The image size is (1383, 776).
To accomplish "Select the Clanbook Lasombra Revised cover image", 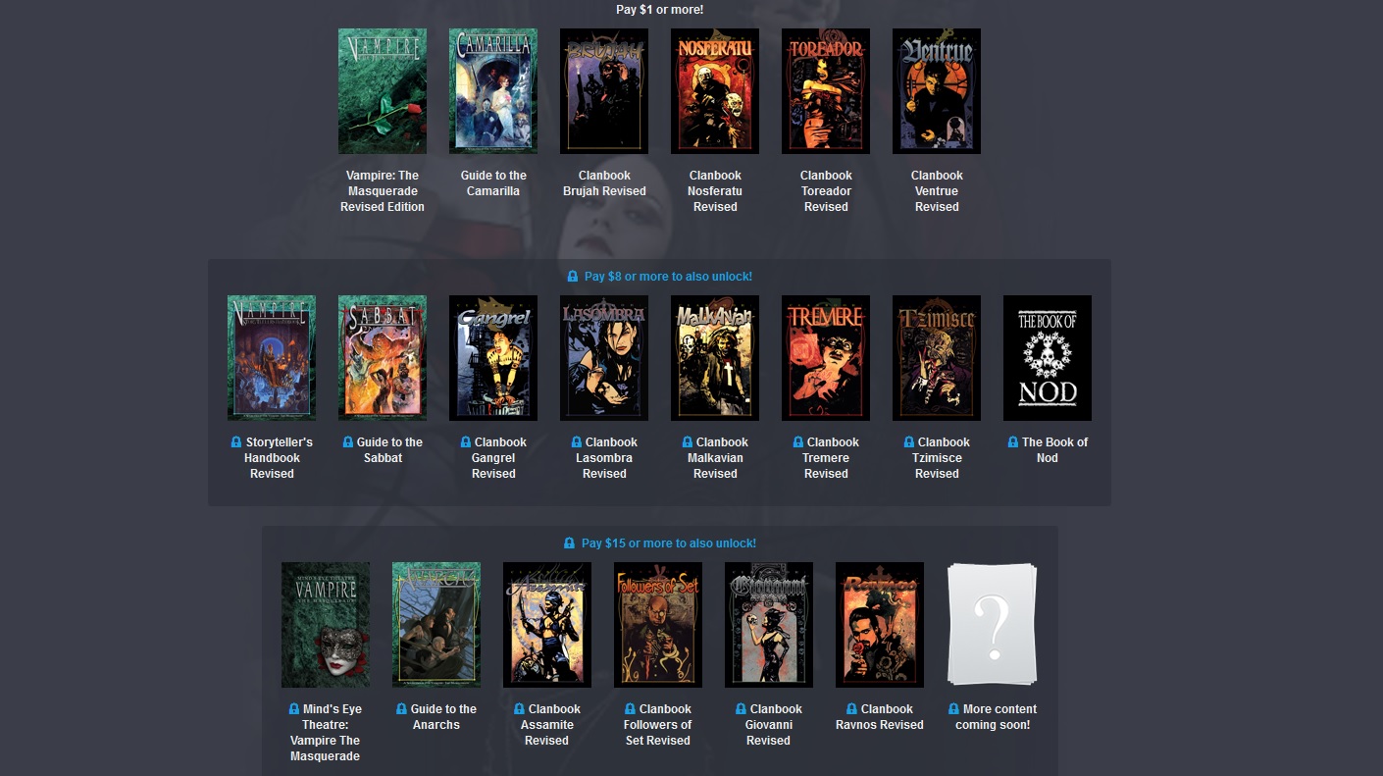I will coord(604,358).
